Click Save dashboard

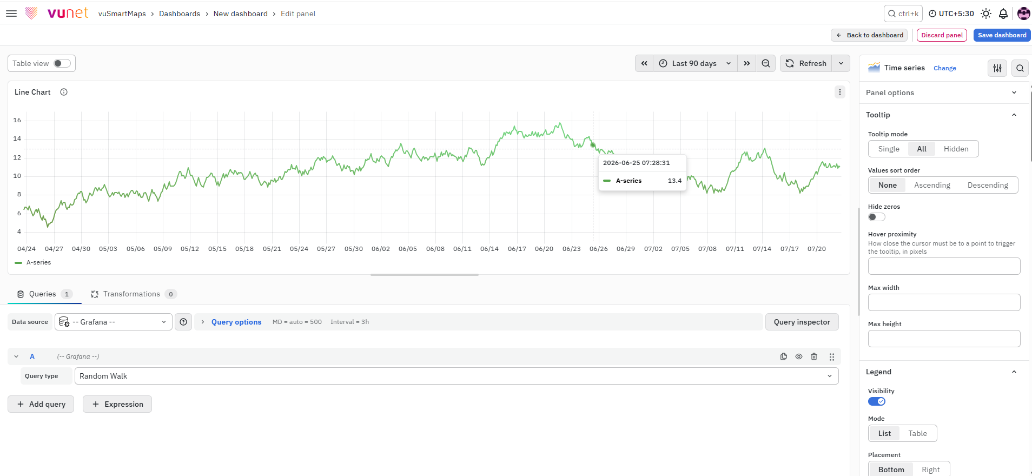point(1002,35)
